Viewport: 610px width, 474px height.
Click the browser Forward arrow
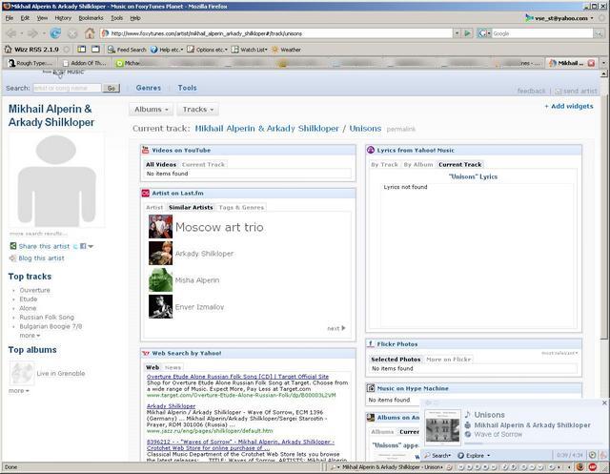32,33
